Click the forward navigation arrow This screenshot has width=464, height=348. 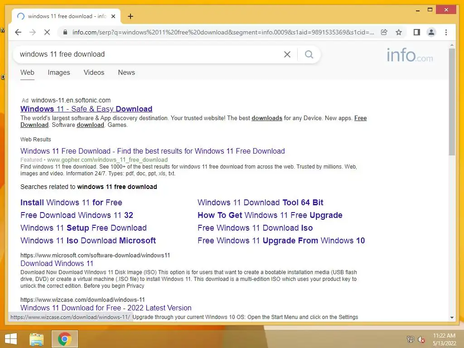click(x=33, y=32)
